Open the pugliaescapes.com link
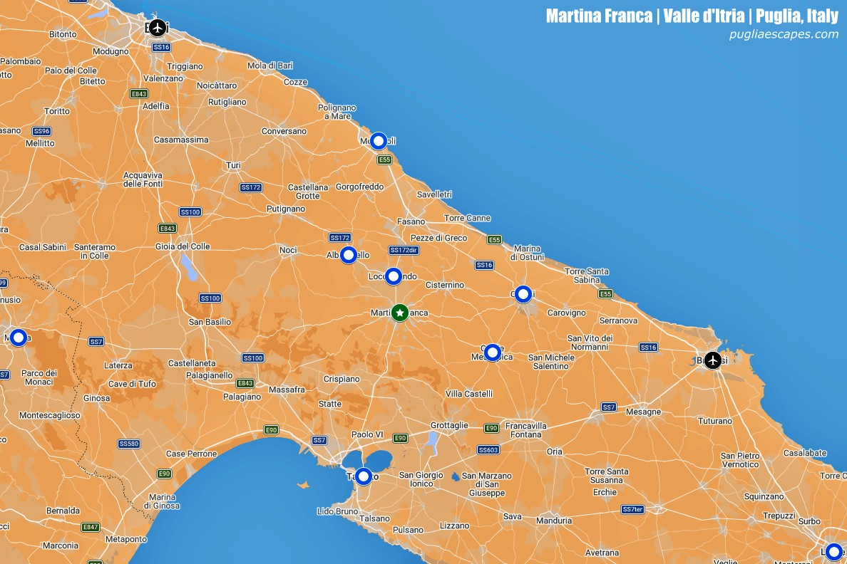 tap(784, 33)
